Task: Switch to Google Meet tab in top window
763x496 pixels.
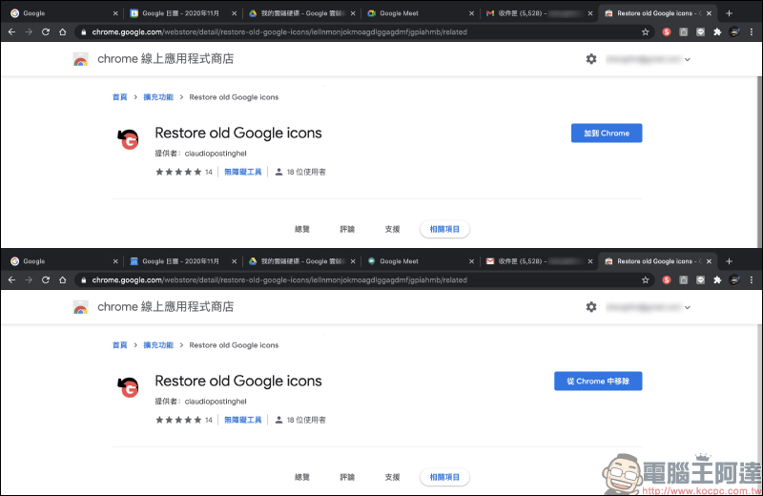Action: click(x=421, y=13)
